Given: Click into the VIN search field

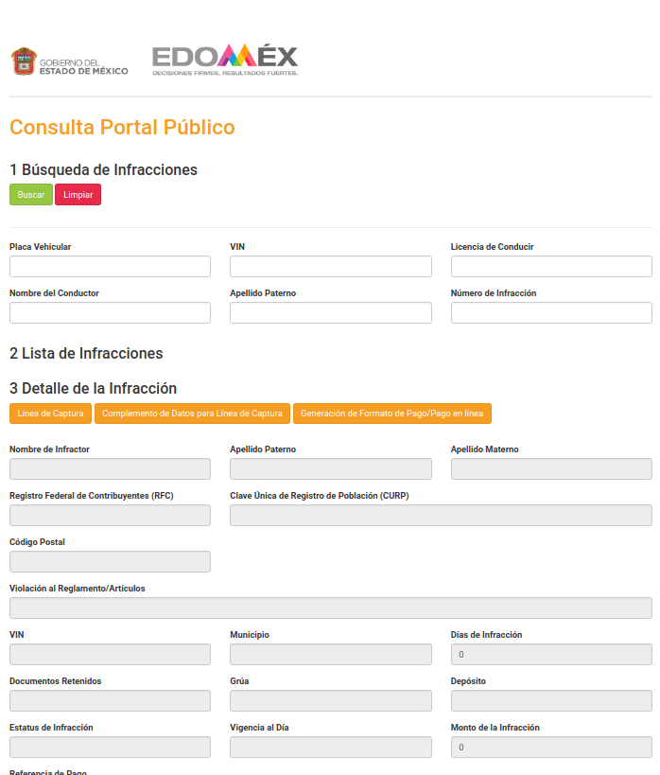Looking at the screenshot, I should coord(330,267).
